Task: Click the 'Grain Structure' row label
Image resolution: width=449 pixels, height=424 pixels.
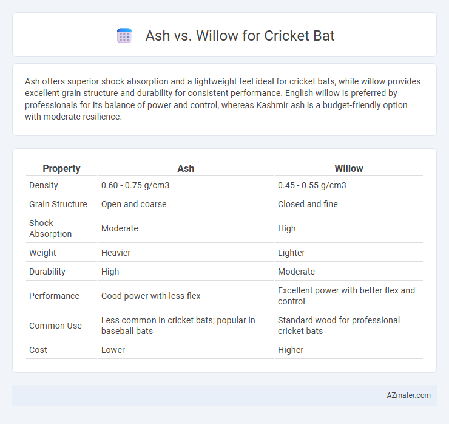Action: (58, 204)
